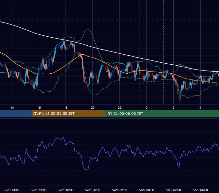
Task: Click the gray dotted vertical marker line
Action: pos(140,51)
